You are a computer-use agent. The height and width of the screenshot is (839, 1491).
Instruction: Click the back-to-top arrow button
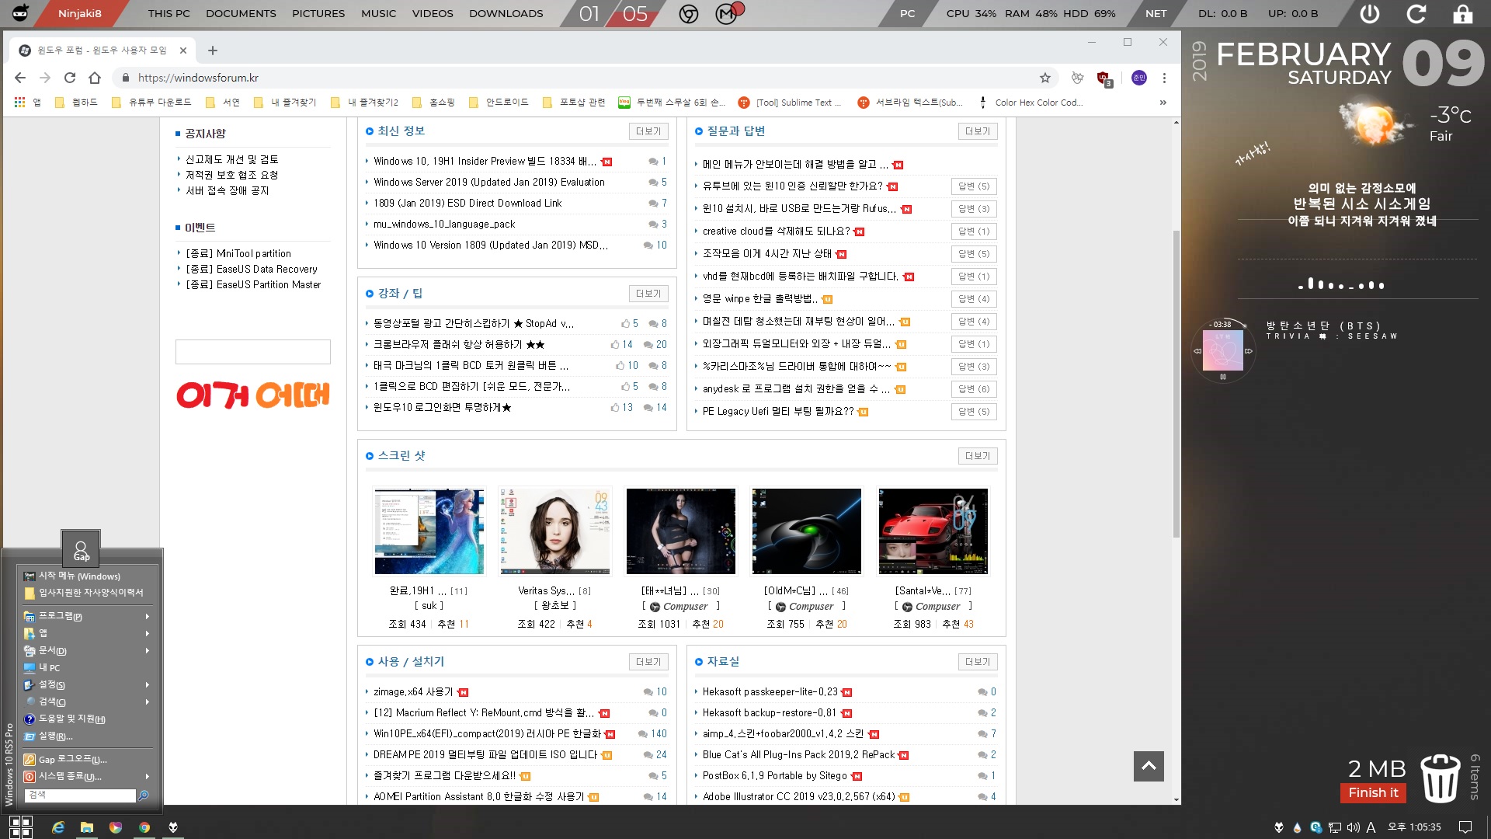1149,766
